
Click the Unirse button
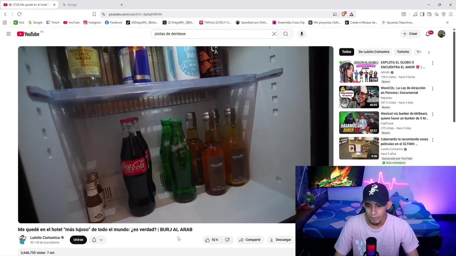(78, 240)
